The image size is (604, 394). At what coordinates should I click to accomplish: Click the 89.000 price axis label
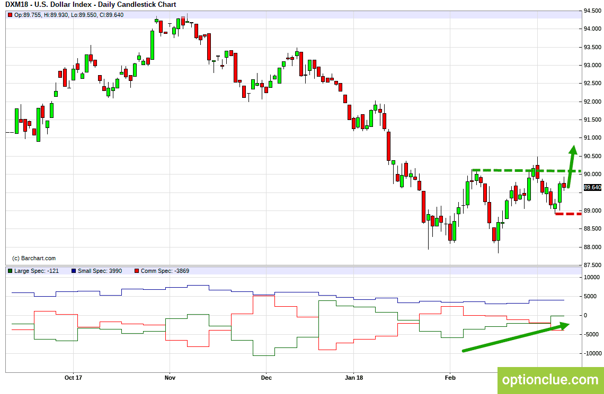pos(593,211)
